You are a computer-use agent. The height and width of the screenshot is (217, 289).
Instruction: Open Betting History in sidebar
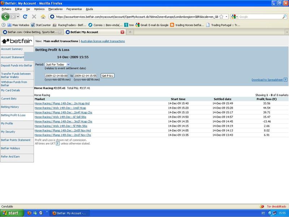coord(10,107)
